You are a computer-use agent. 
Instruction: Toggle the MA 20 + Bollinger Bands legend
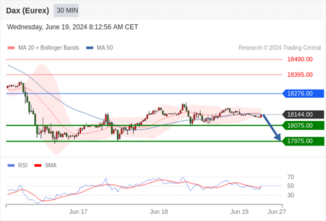[43, 48]
